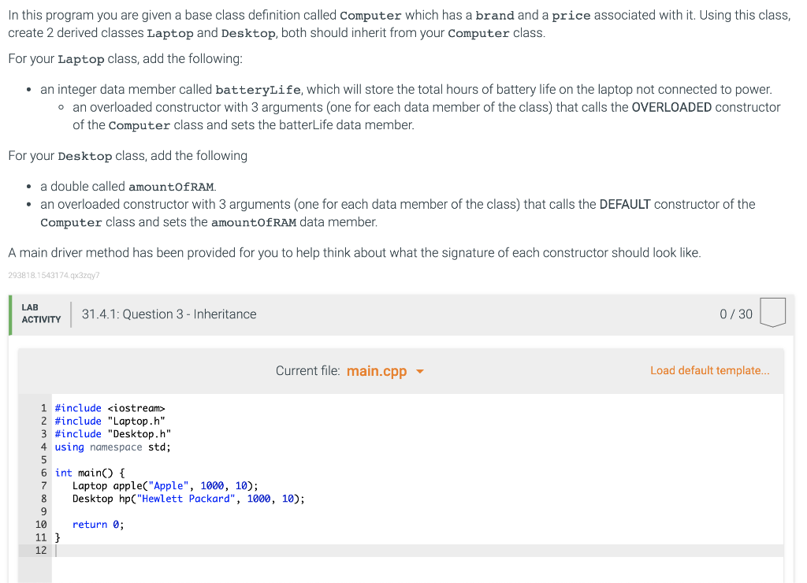Image resolution: width=807 pixels, height=583 pixels.
Task: Click line number 7 in the editor gutter
Action: click(43, 485)
